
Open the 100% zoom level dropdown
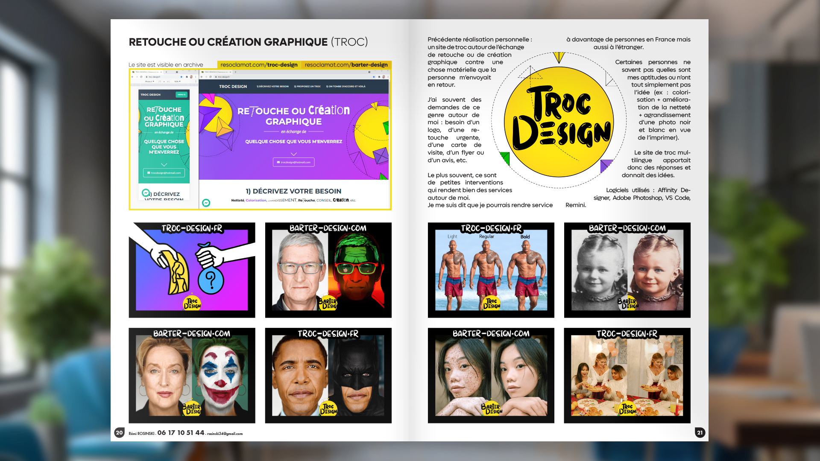177,82
